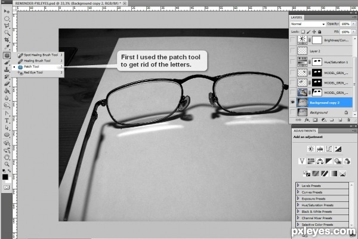Select the History Brush tool
The width and height of the screenshot is (358, 239).
(7, 76)
